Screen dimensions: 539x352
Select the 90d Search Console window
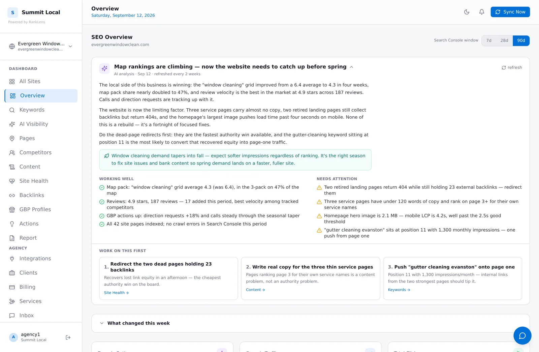(x=521, y=40)
